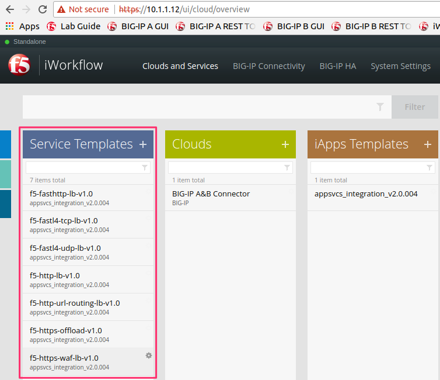Screen dimensions: 440x380
Task: Add a new Cloud with plus icon
Action: click(285, 144)
